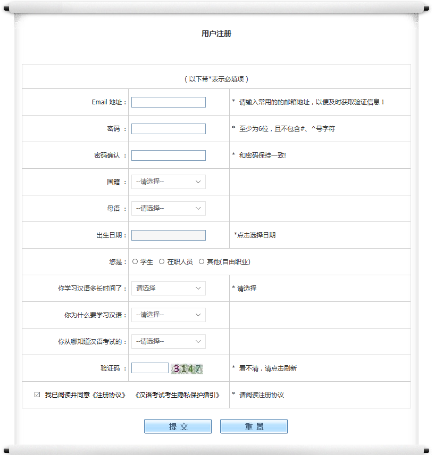The image size is (435, 460).
Task: Choose the 在职人员 radio option
Action: click(x=162, y=262)
